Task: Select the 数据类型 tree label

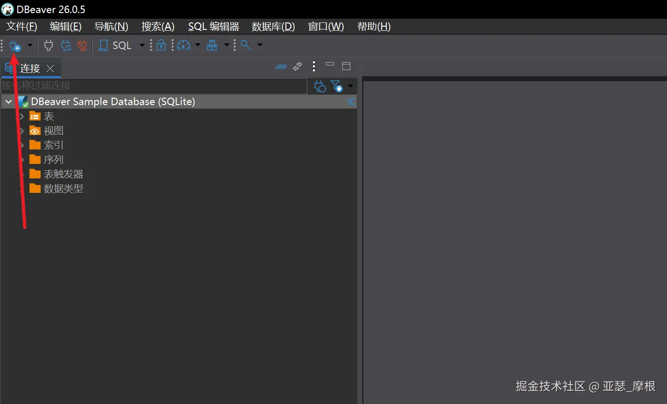Action: [64, 189]
